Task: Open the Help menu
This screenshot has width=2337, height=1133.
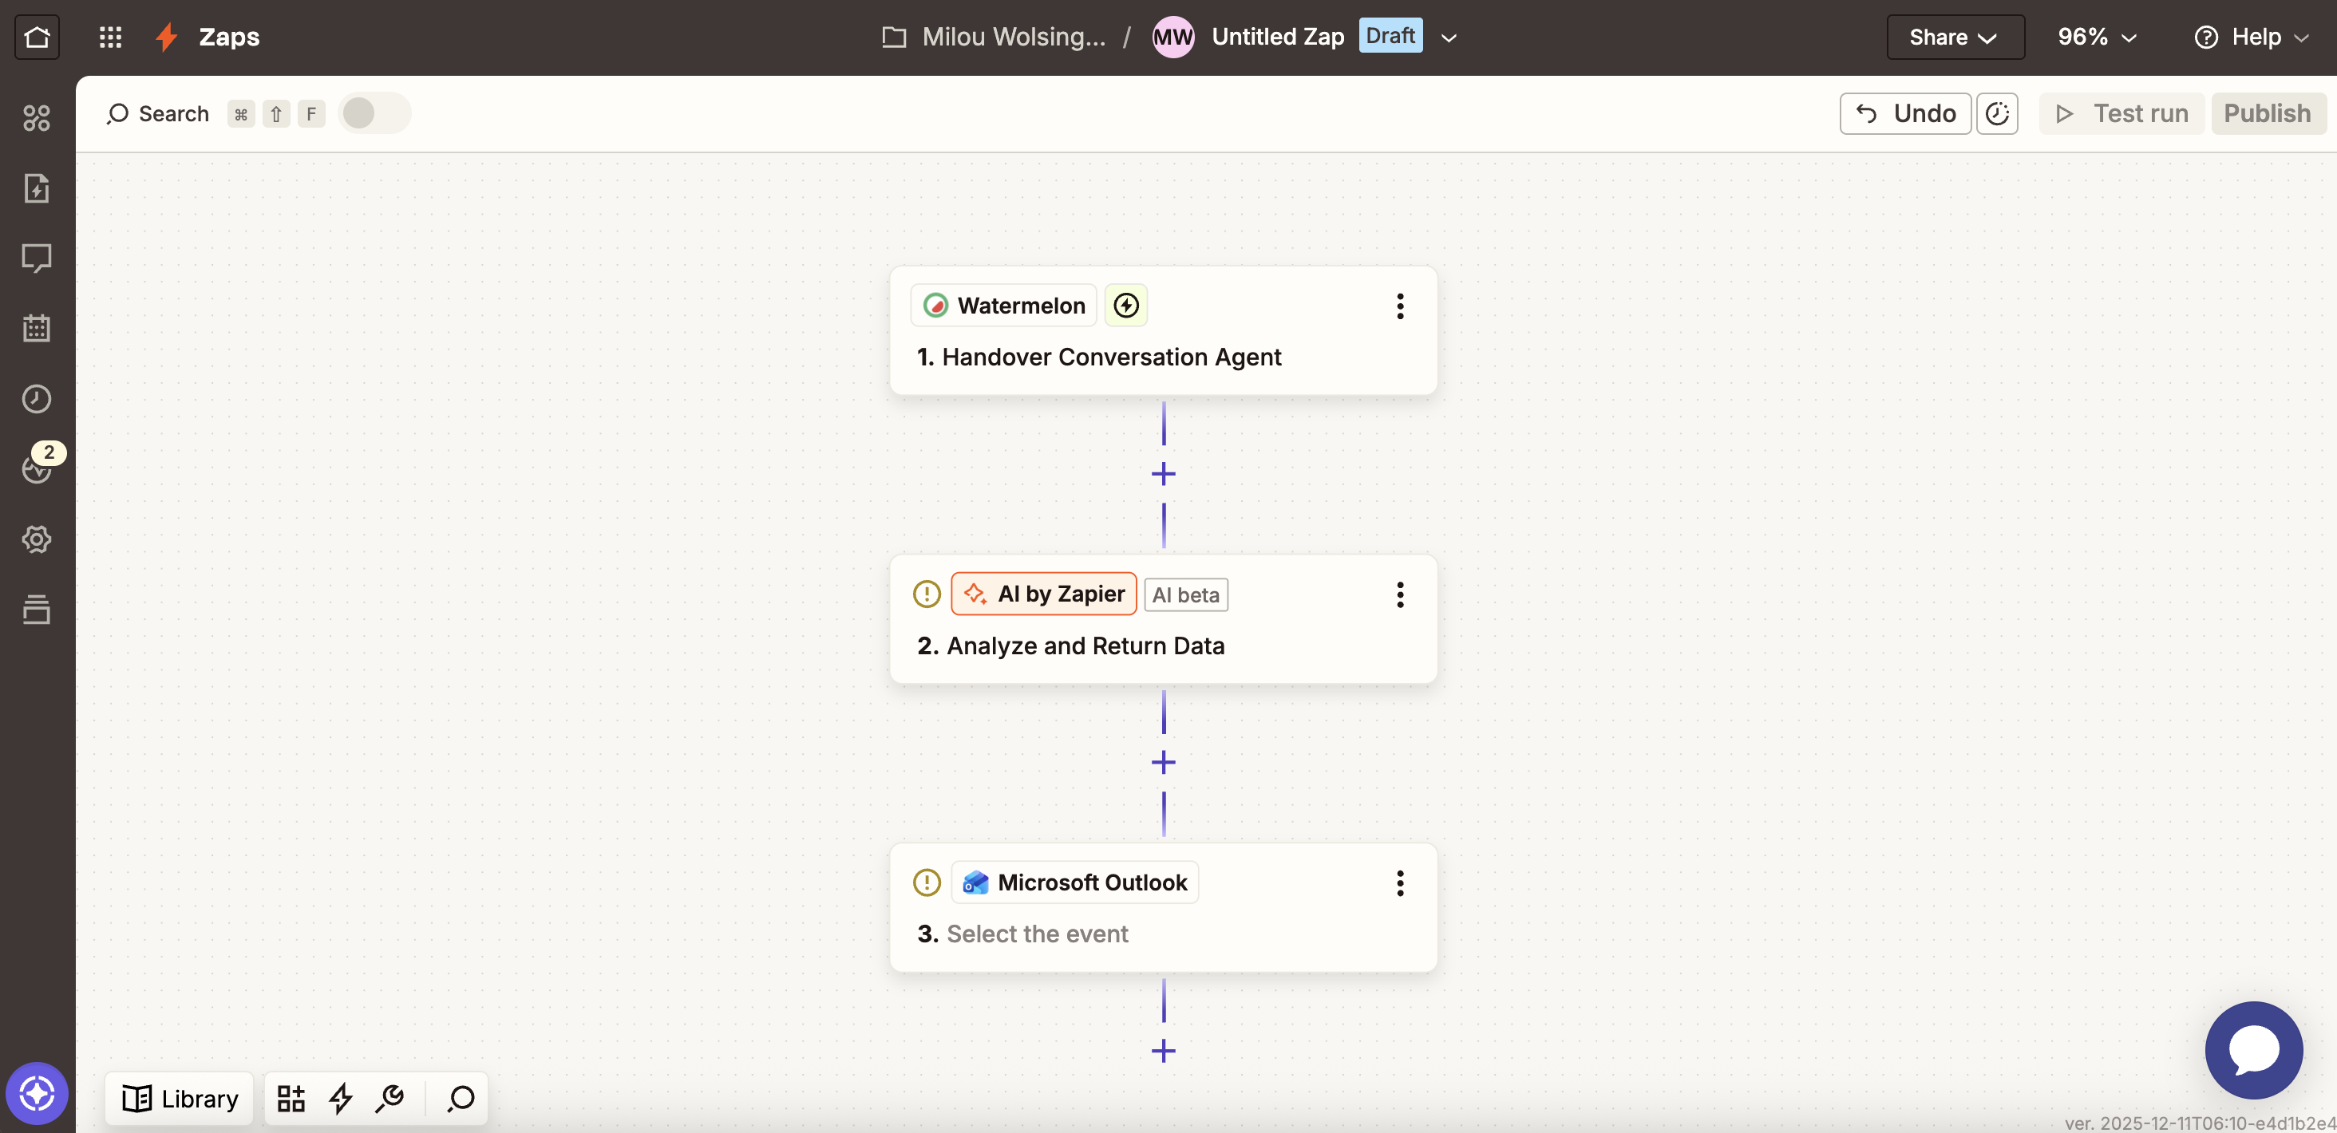Action: (2251, 38)
